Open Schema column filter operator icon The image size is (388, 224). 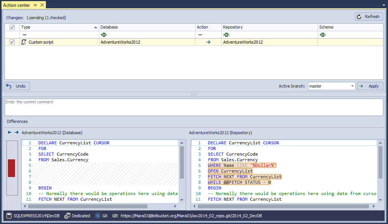(322, 35)
